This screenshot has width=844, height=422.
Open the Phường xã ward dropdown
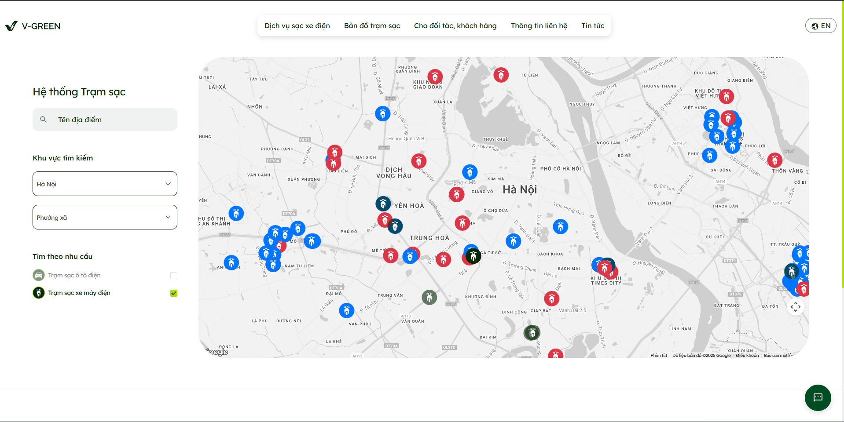(x=105, y=217)
